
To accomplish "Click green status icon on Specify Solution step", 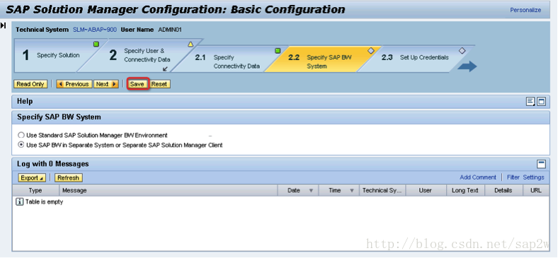I will 96,45.
